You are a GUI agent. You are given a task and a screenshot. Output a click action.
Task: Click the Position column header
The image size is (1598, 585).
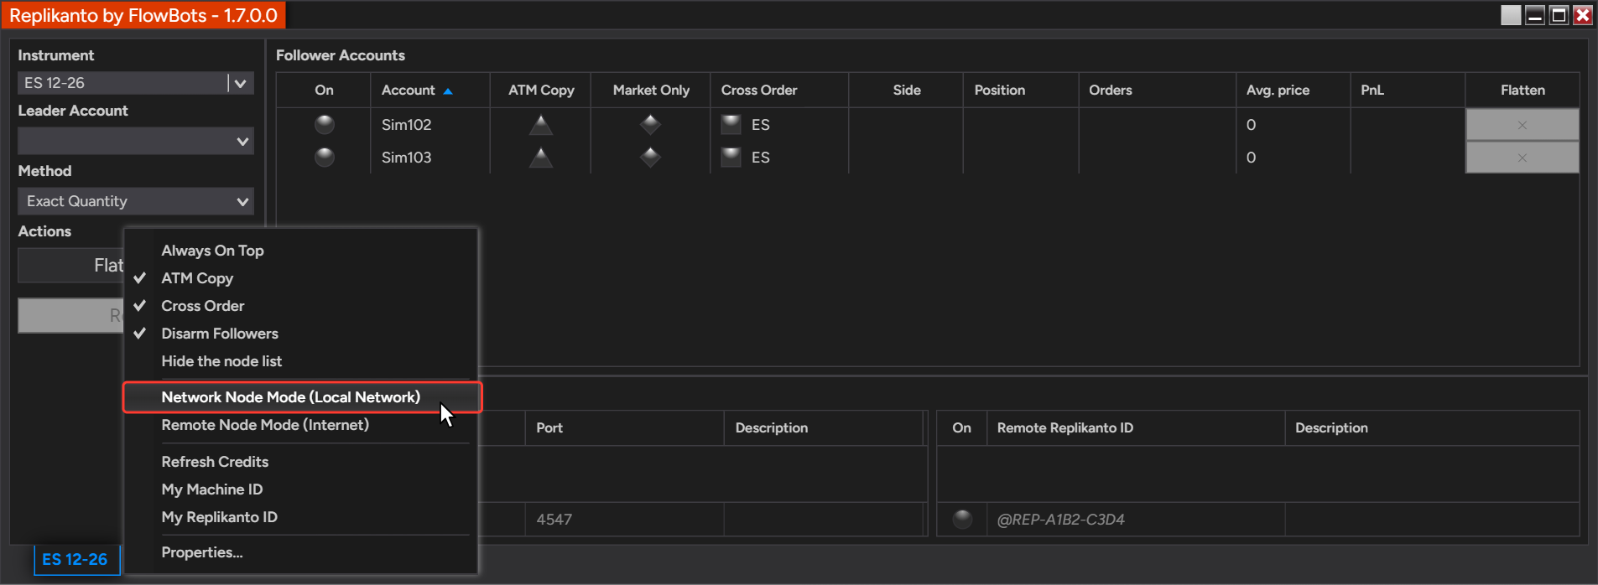(1021, 90)
